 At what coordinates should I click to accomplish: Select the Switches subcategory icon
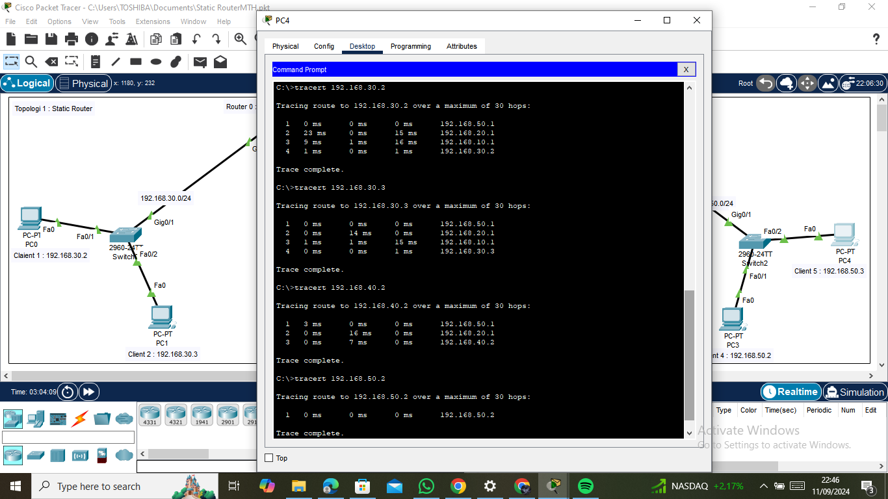[x=36, y=455]
